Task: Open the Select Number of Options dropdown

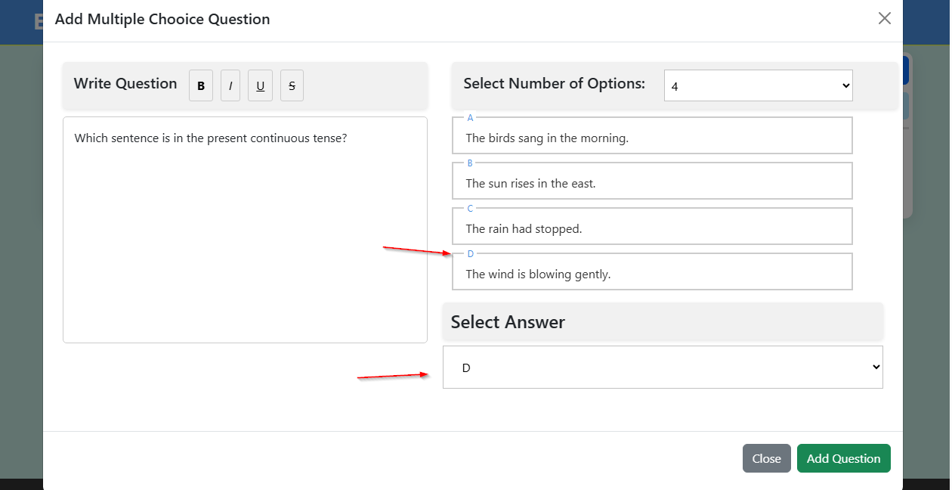Action: click(x=759, y=85)
